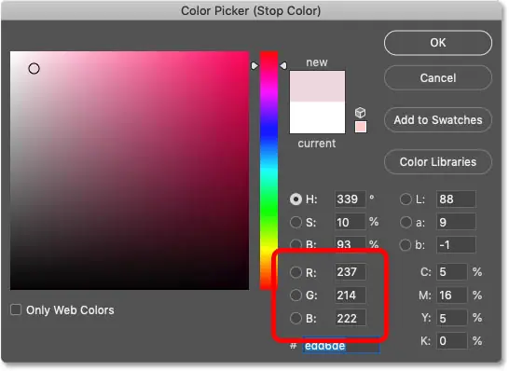The image size is (509, 371).
Task: Click the Cancel button
Action: 437,78
